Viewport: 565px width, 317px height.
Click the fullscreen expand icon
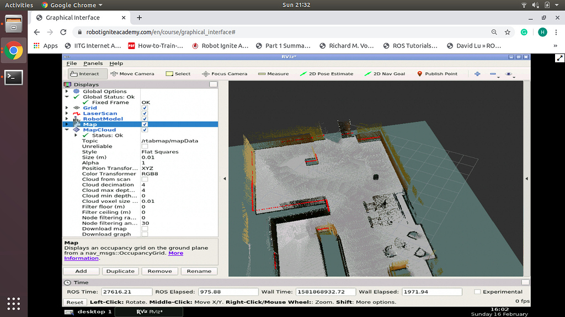pos(559,58)
